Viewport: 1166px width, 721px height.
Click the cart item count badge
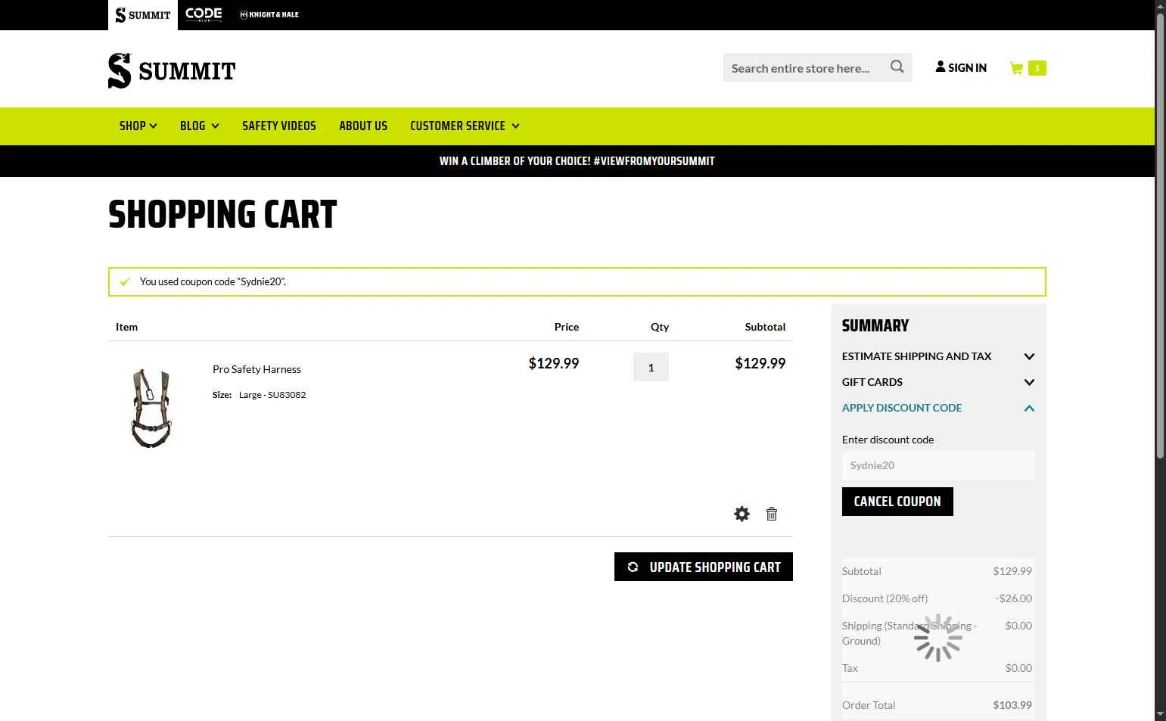(1037, 68)
